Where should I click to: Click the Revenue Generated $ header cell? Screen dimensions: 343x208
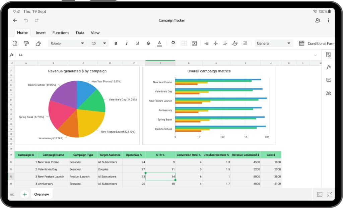coord(246,155)
